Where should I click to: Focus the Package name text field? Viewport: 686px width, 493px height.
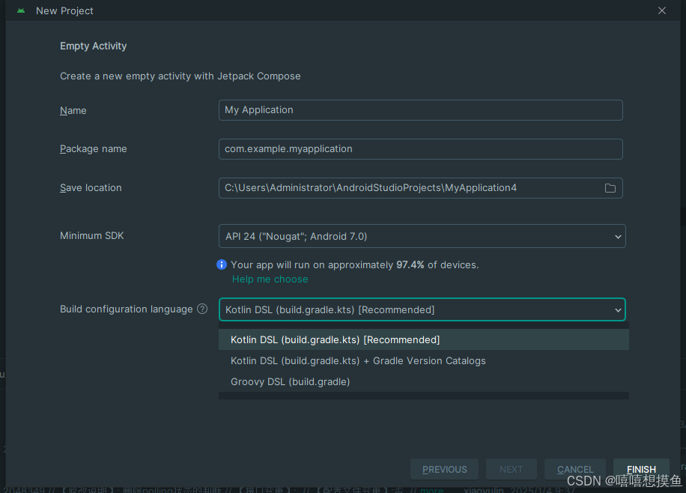(x=420, y=149)
